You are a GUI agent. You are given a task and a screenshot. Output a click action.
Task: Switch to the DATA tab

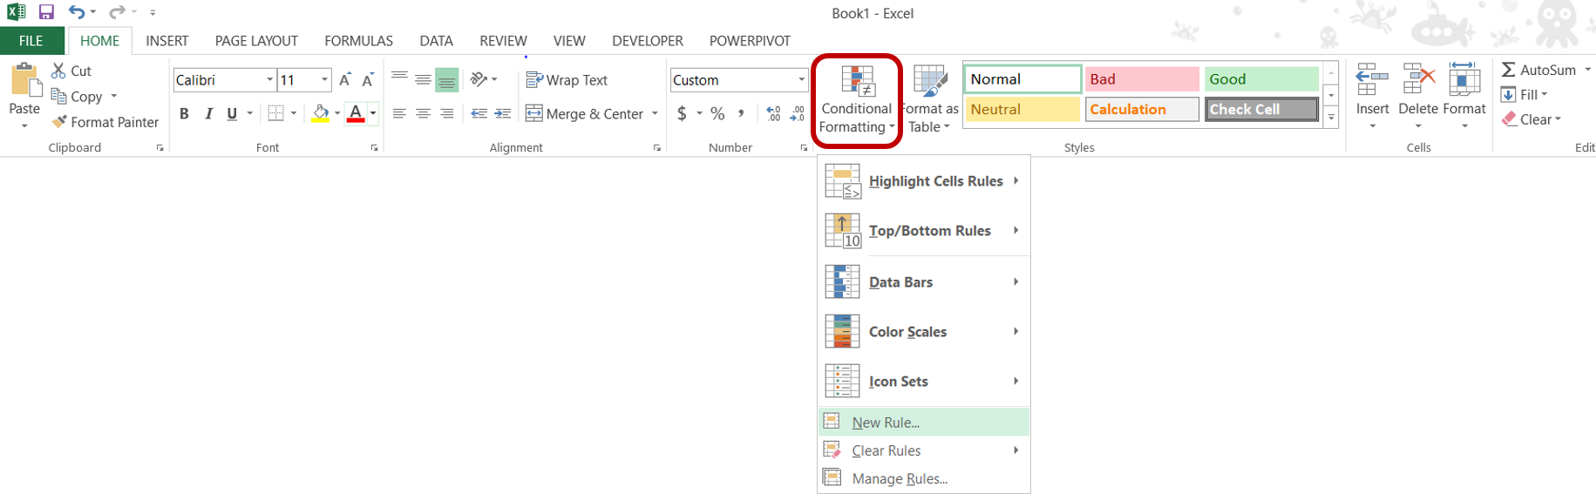tap(436, 41)
